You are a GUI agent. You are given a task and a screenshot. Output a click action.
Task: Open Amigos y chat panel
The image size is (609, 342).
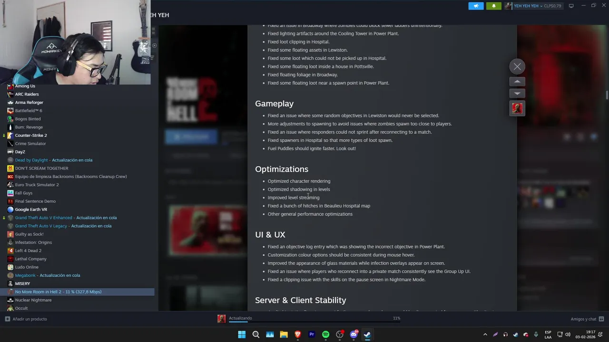[x=587, y=319]
